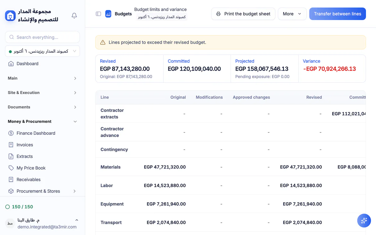Click the blue Budgets chart icon
The image size is (376, 235).
(x=108, y=14)
